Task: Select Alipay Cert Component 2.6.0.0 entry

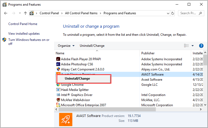Action: 82,69
